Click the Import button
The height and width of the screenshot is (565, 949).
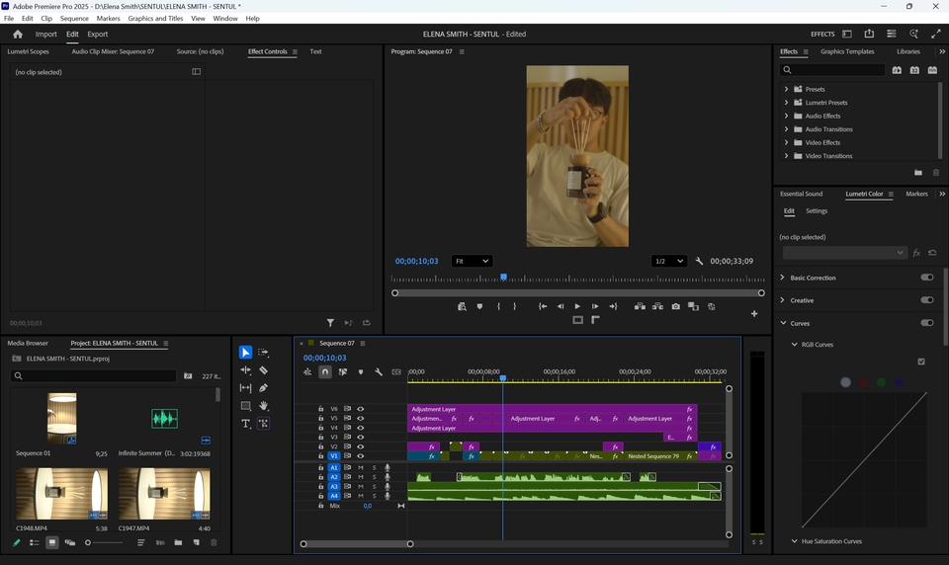tap(46, 34)
